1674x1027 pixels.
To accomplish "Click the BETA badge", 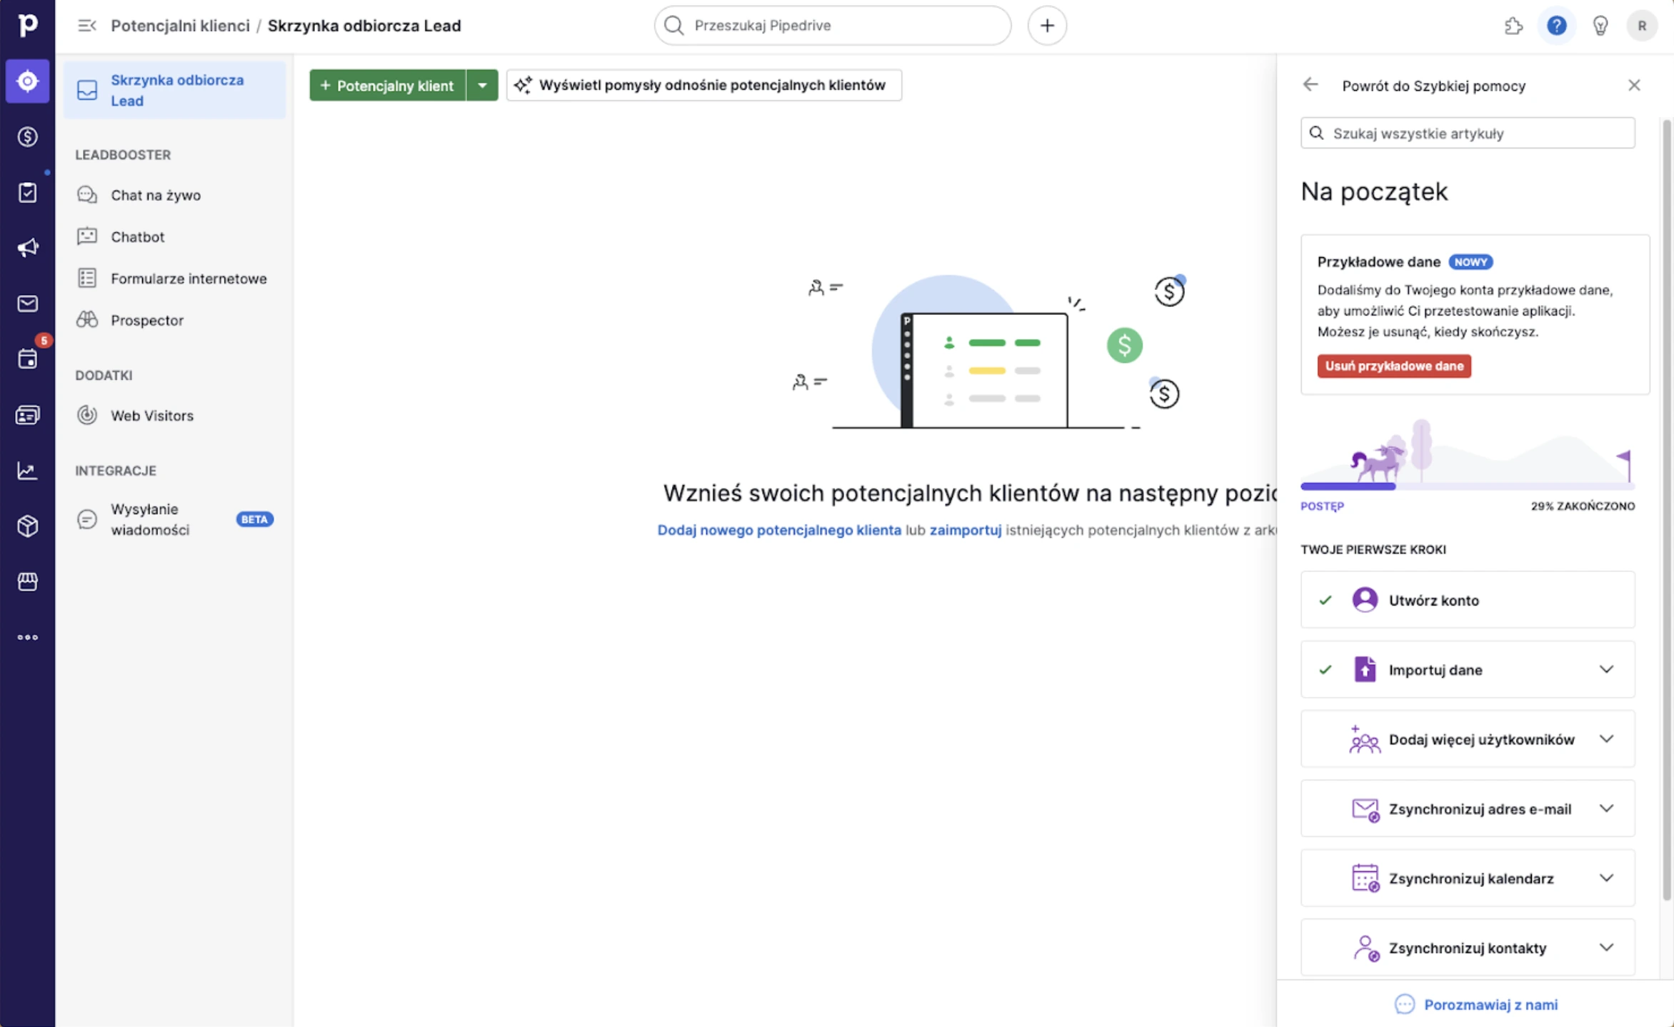I will tap(254, 519).
